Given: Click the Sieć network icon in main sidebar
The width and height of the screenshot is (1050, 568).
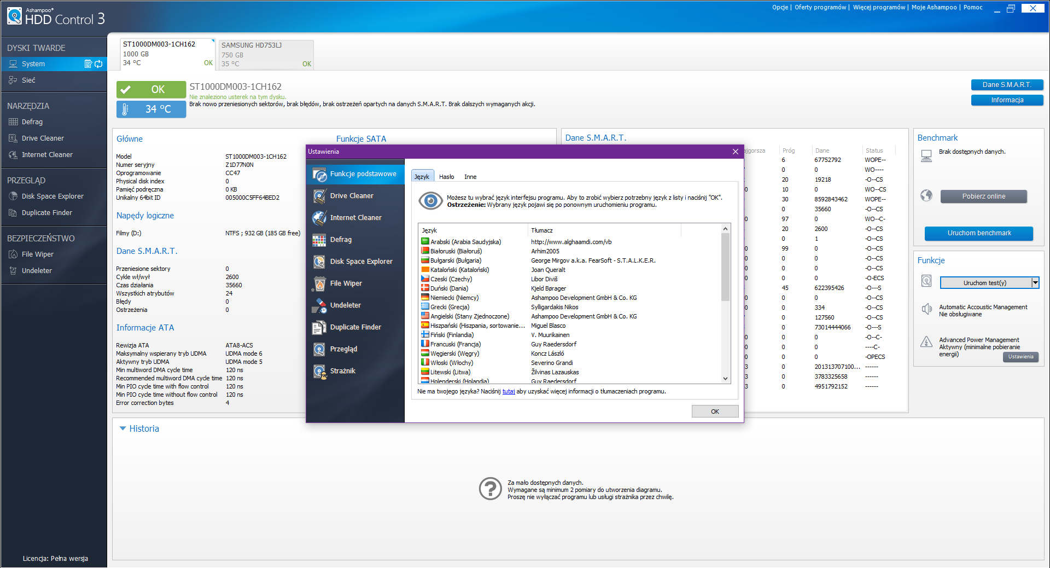Looking at the screenshot, I should [x=13, y=80].
